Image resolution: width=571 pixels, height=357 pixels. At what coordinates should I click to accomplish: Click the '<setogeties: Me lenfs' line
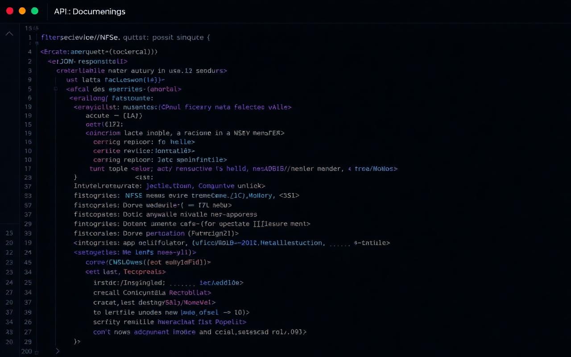[x=135, y=252]
